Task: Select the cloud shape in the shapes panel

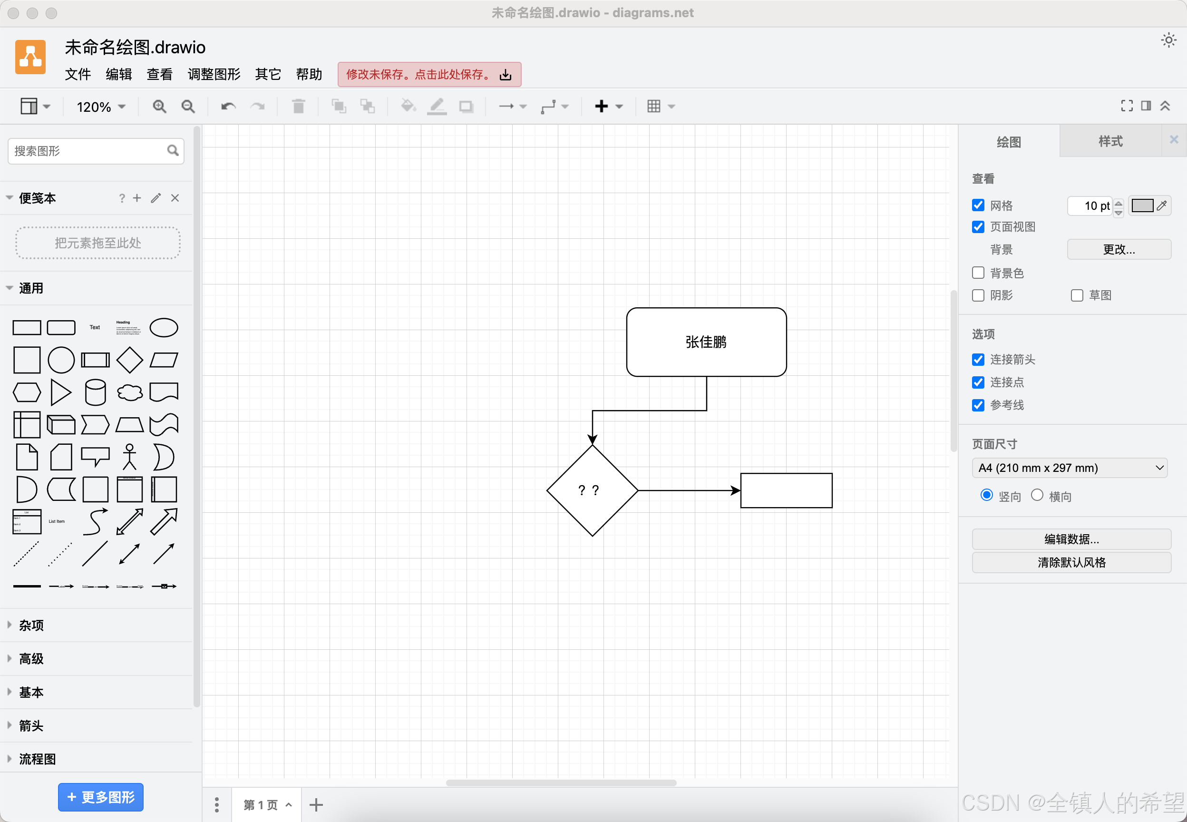Action: (129, 392)
